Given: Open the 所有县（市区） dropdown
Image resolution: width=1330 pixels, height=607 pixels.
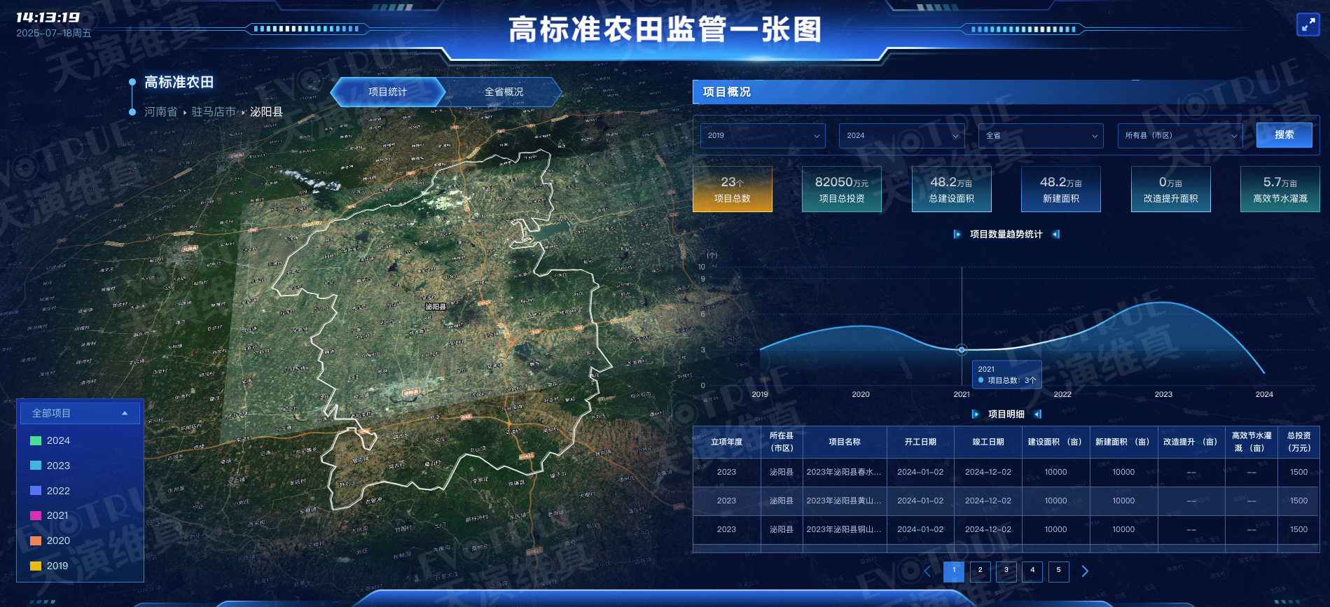Looking at the screenshot, I should pyautogui.click(x=1180, y=136).
